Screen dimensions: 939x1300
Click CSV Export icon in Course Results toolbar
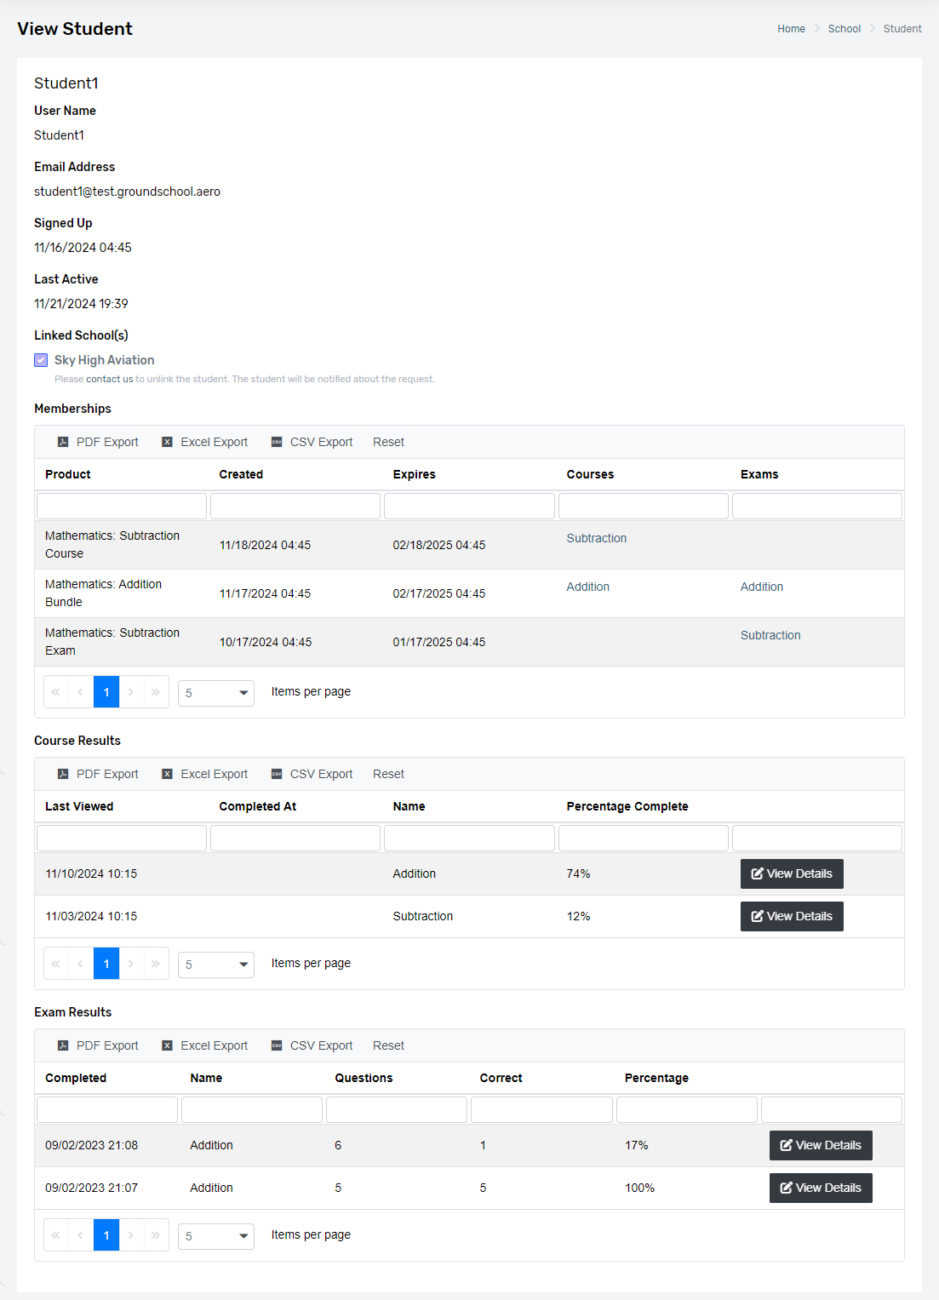pos(277,774)
